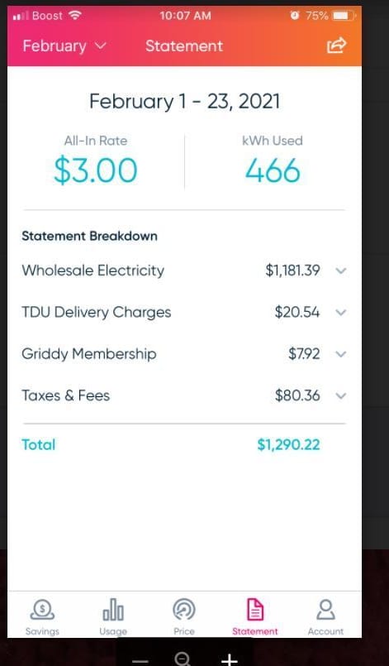Expand TDU Delivery Charges chevron

pos(341,312)
